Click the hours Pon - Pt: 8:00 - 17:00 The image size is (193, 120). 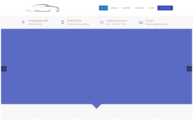click(116, 24)
